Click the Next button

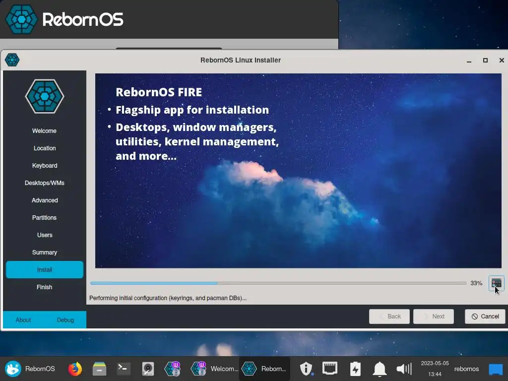point(433,316)
